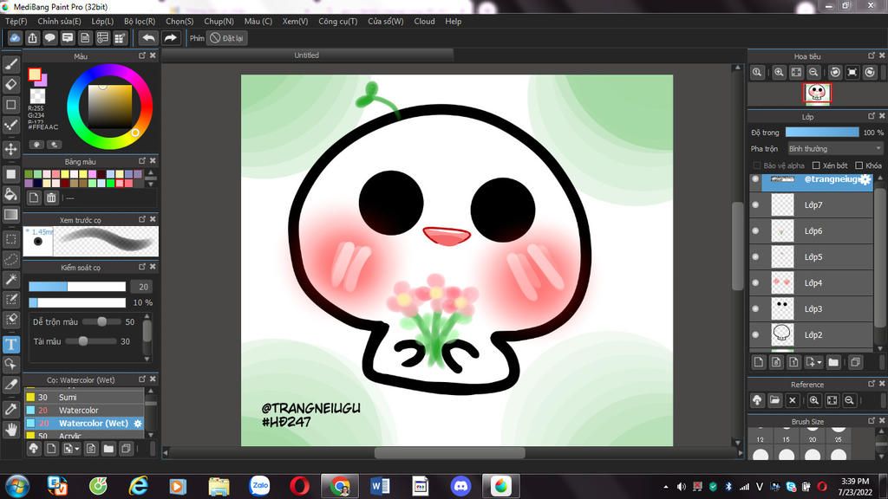888x499 pixels.
Task: Select the Move tool
Action: click(x=10, y=149)
